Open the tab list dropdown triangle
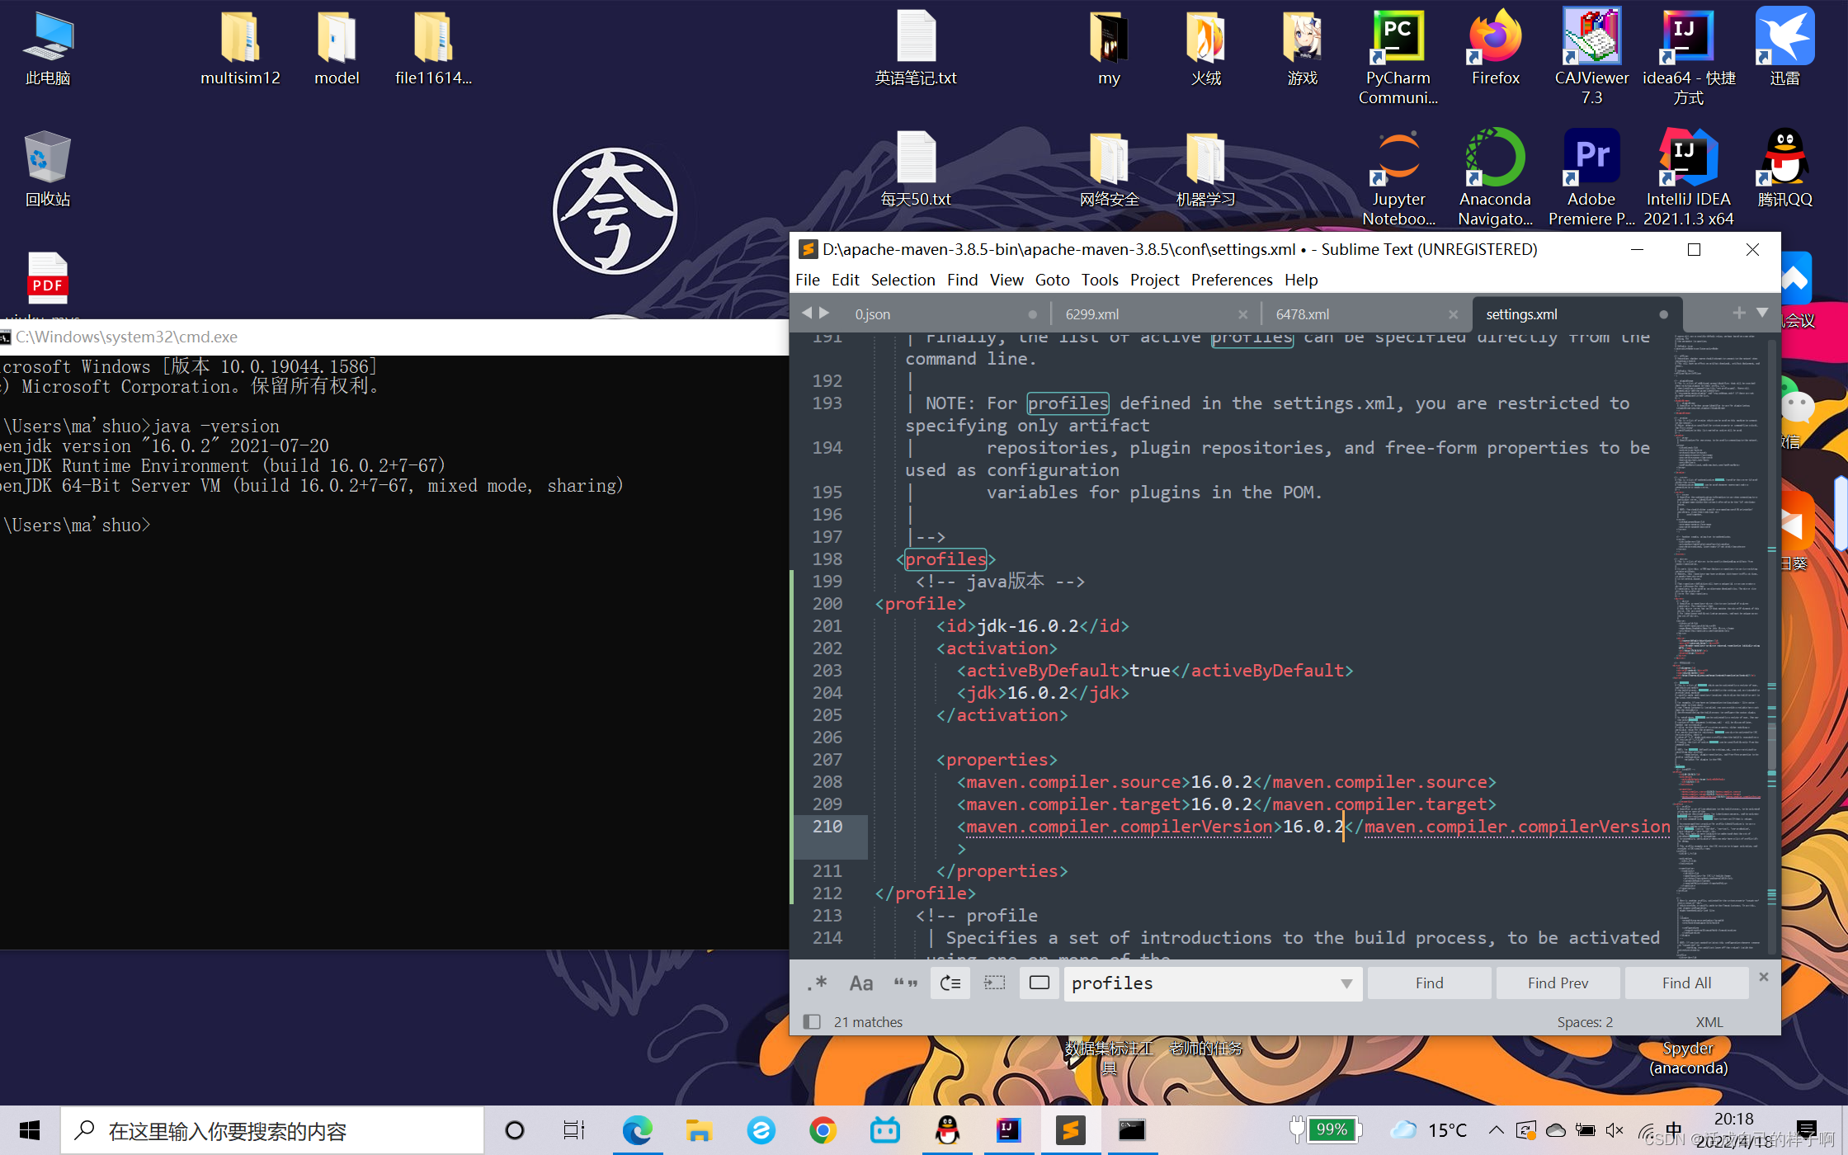This screenshot has height=1155, width=1848. (x=1762, y=313)
